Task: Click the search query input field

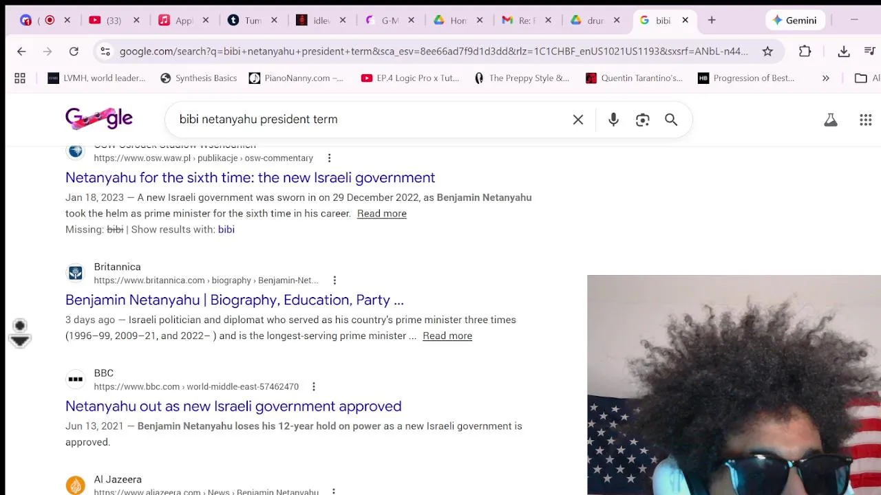Action: (x=372, y=120)
